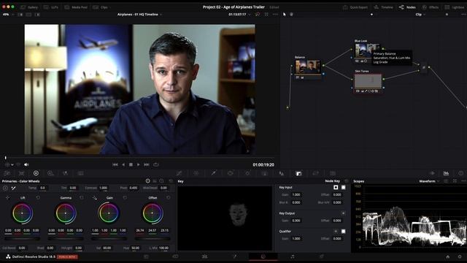This screenshot has height=263, width=467.
Task: Open the Curves palette icon
Action: click(179, 173)
